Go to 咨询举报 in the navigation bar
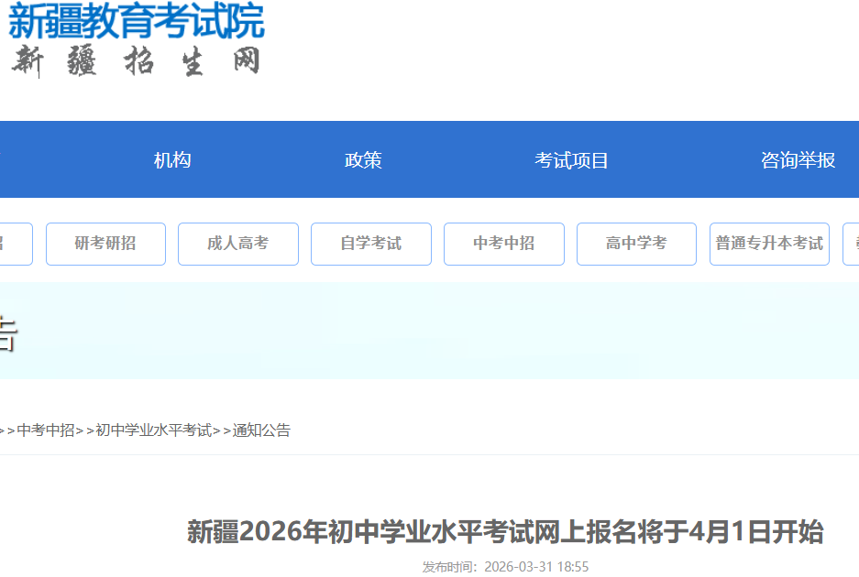Screen dimensions: 859x577 pos(798,160)
